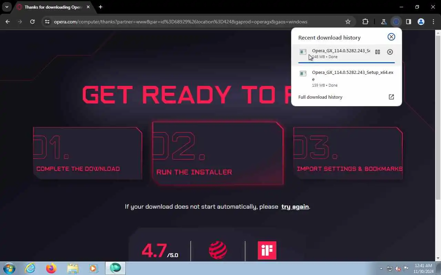Open the Windows Start menu
The height and width of the screenshot is (275, 441).
pyautogui.click(x=9, y=268)
